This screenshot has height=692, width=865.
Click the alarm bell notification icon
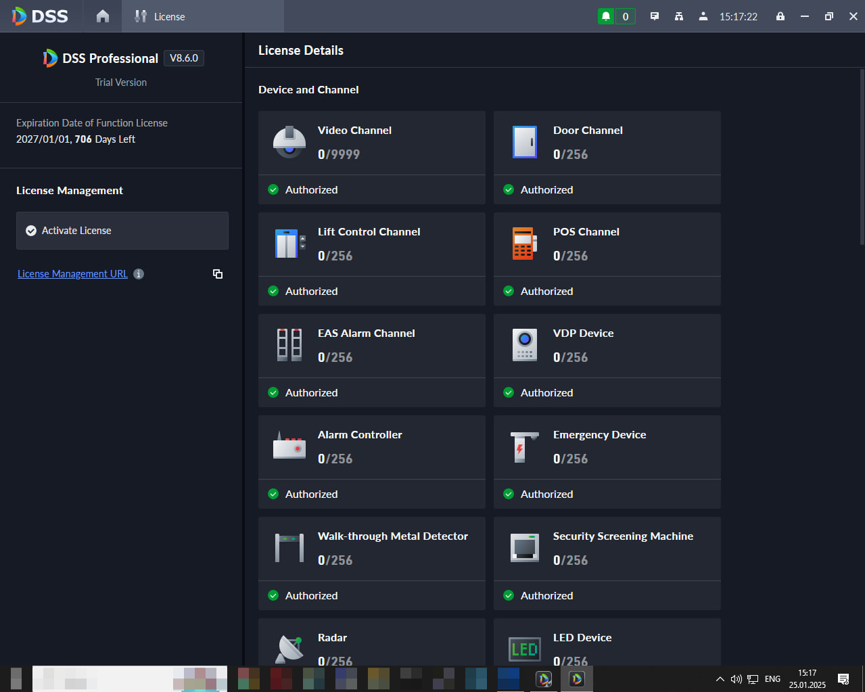coord(606,16)
